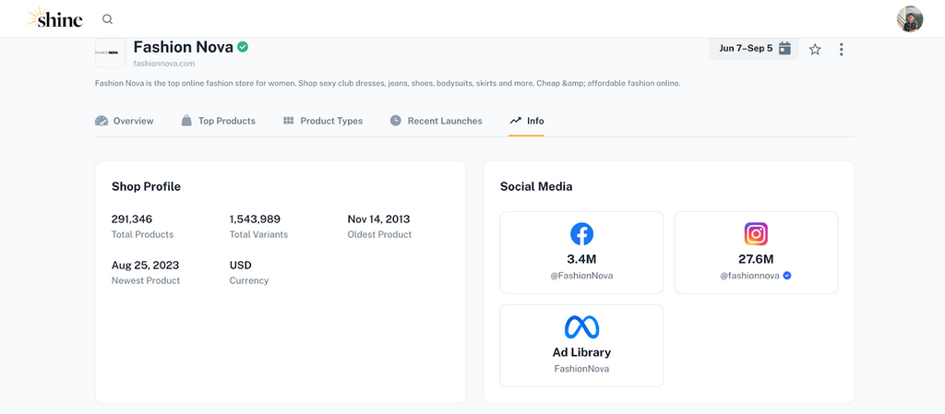Click the Instagram logo icon

tap(756, 234)
